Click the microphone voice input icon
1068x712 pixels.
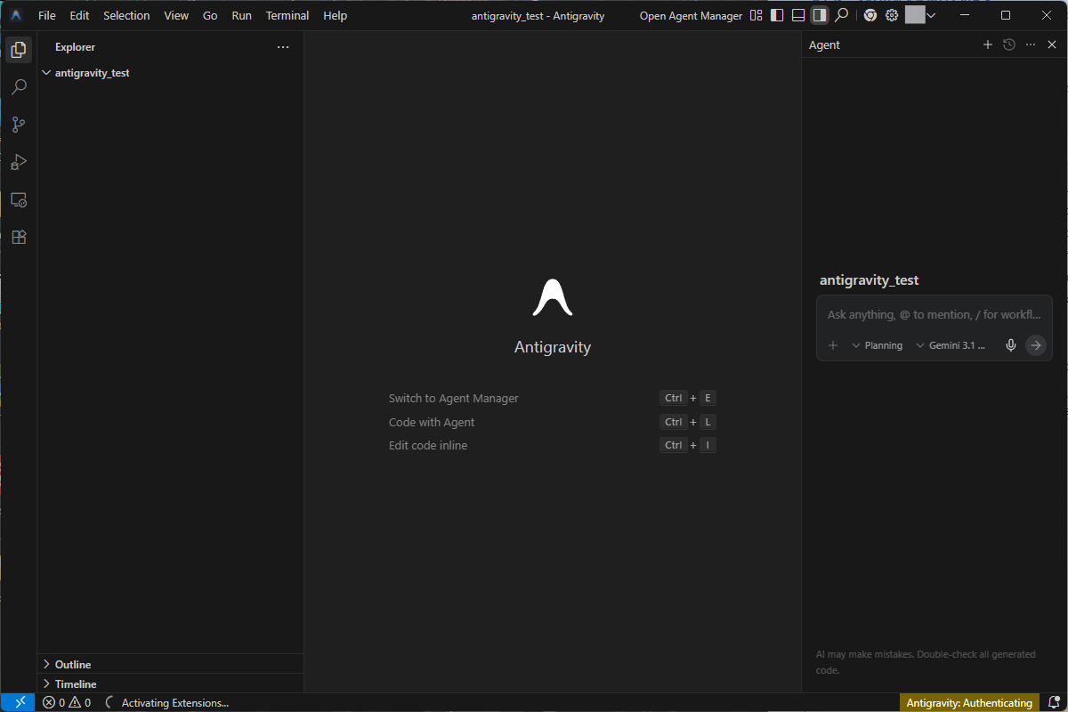point(1011,345)
